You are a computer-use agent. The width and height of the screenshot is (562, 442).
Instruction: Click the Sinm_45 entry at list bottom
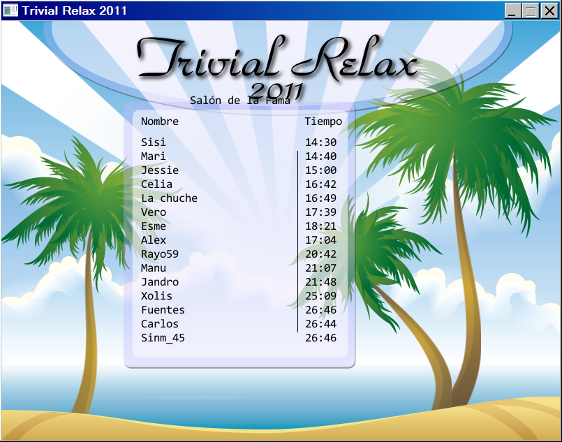pos(163,338)
